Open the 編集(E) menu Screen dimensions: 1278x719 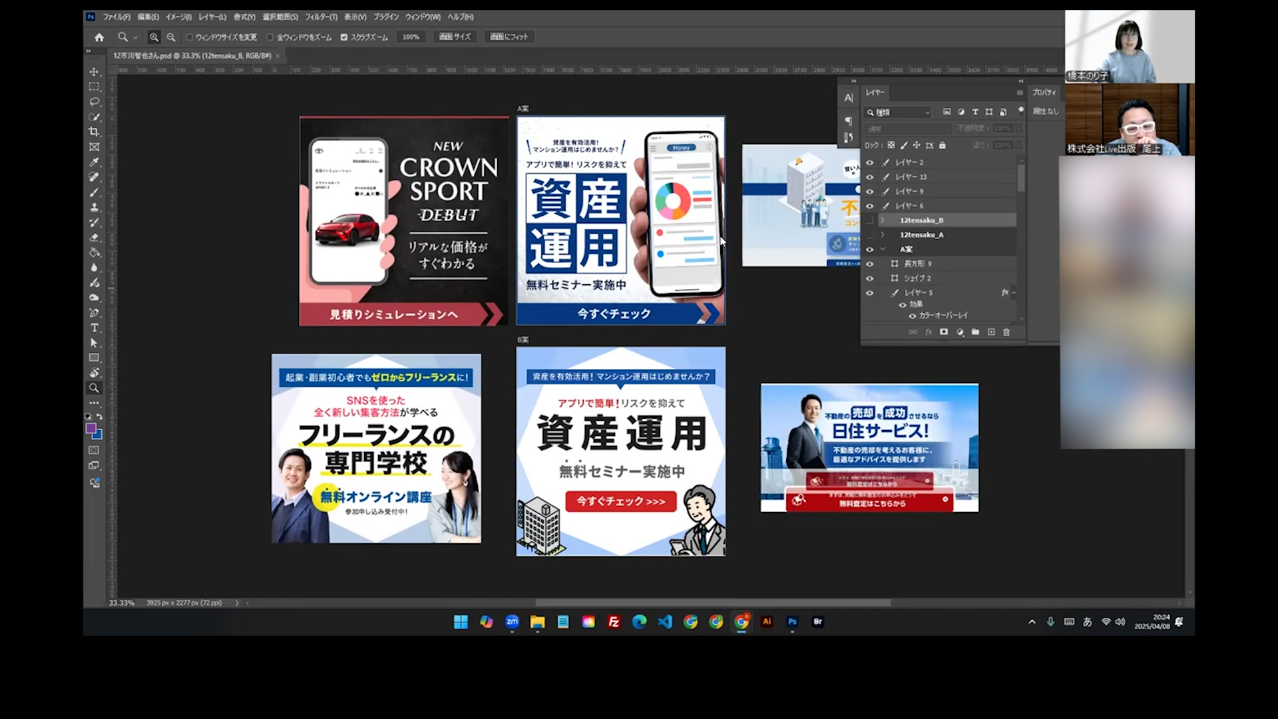coord(148,17)
